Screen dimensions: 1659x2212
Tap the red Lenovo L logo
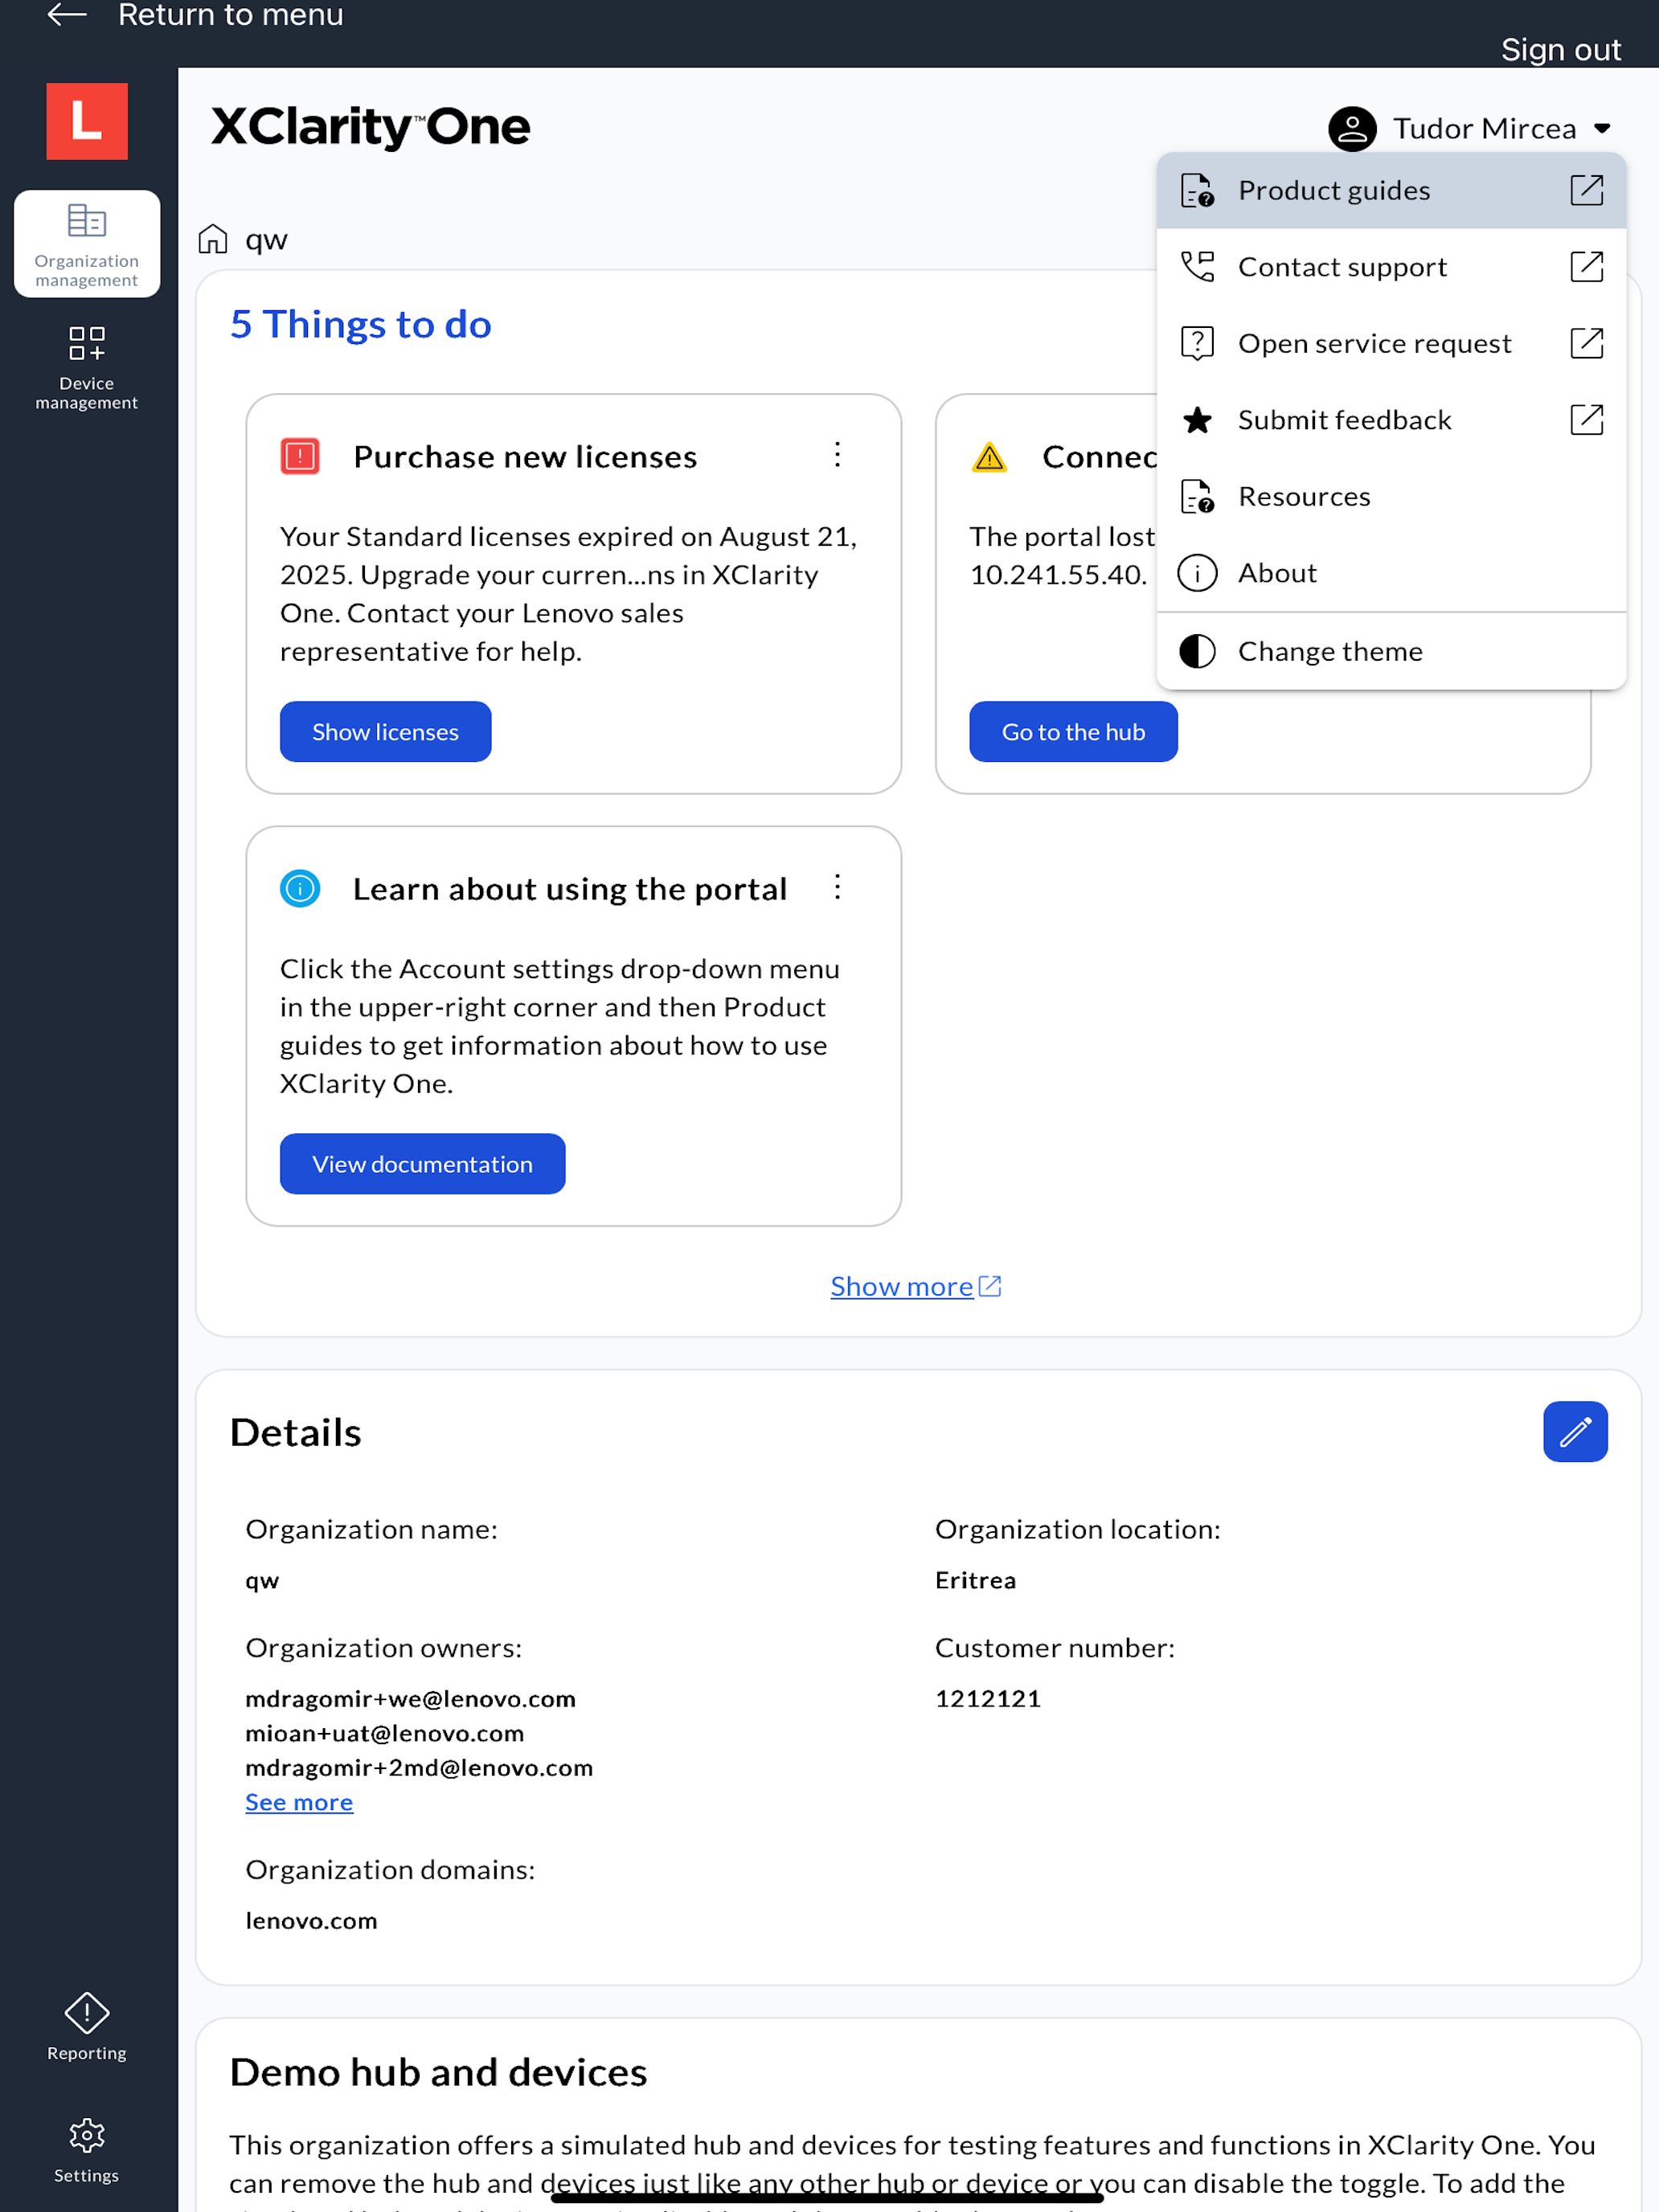click(x=87, y=121)
